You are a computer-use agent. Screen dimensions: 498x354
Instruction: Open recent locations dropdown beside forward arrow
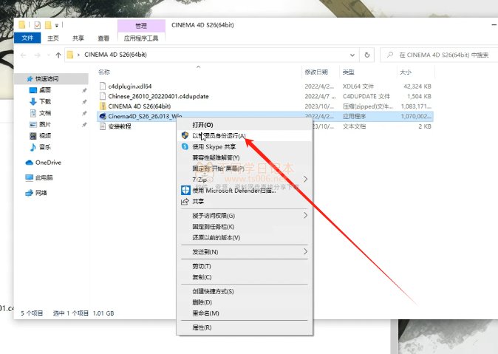tap(48, 55)
